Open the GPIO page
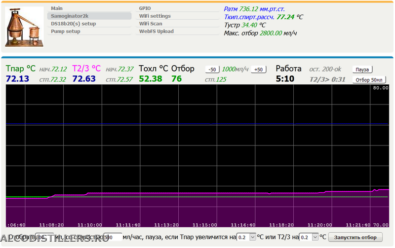The height and width of the screenshot is (248, 395). [x=177, y=8]
